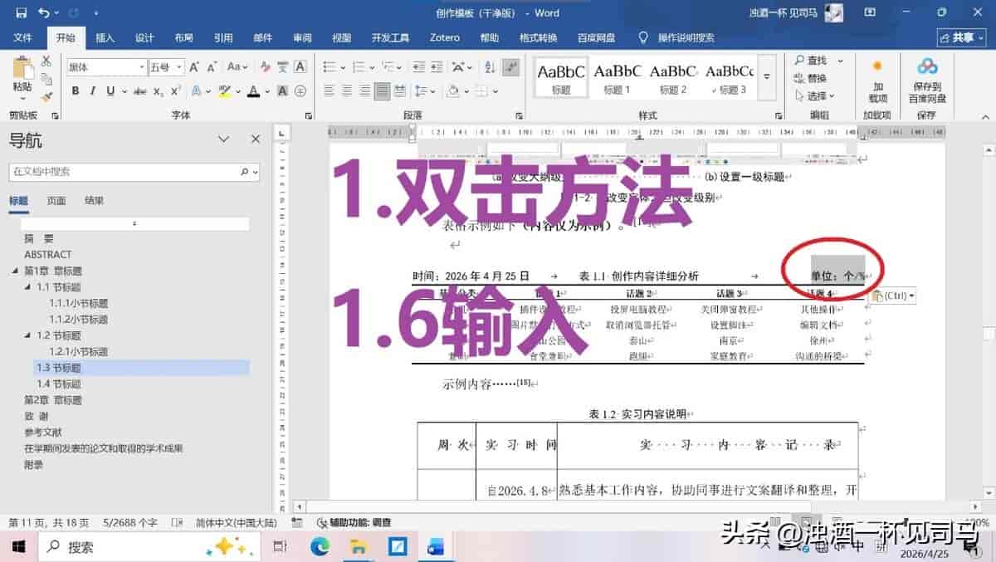
Task: Increase font size with the larger A
Action: (x=194, y=66)
